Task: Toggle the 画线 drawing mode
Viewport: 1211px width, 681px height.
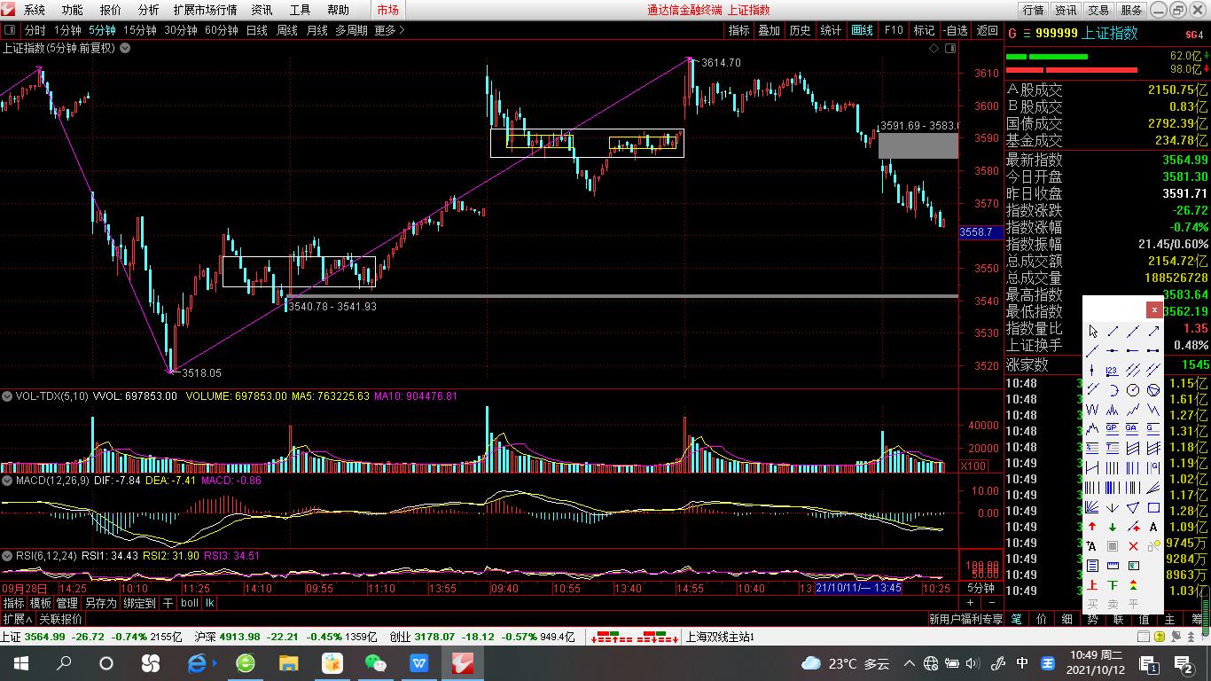Action: [x=862, y=30]
